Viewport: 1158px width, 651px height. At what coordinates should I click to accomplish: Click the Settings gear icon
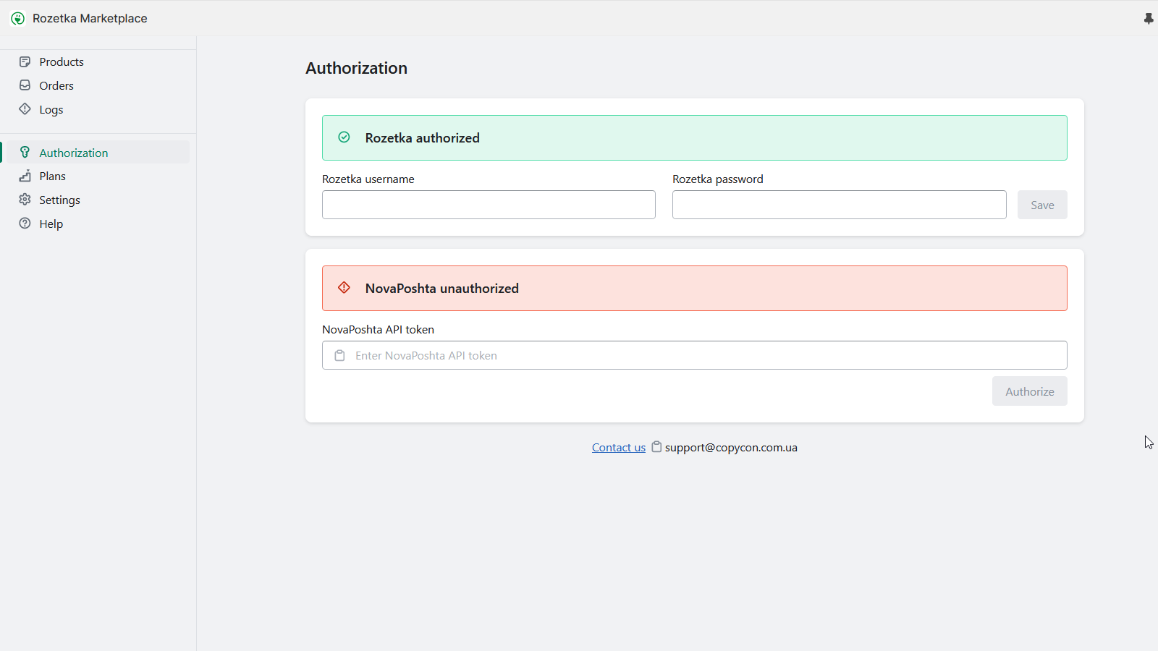pos(25,200)
